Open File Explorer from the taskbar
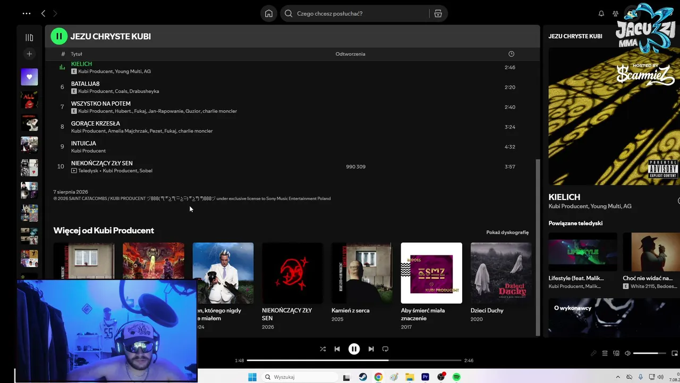This screenshot has height=383, width=680. pyautogui.click(x=410, y=377)
